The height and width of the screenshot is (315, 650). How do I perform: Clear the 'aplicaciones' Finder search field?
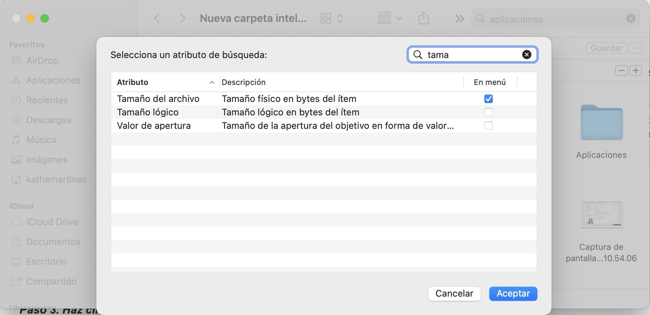(x=631, y=18)
